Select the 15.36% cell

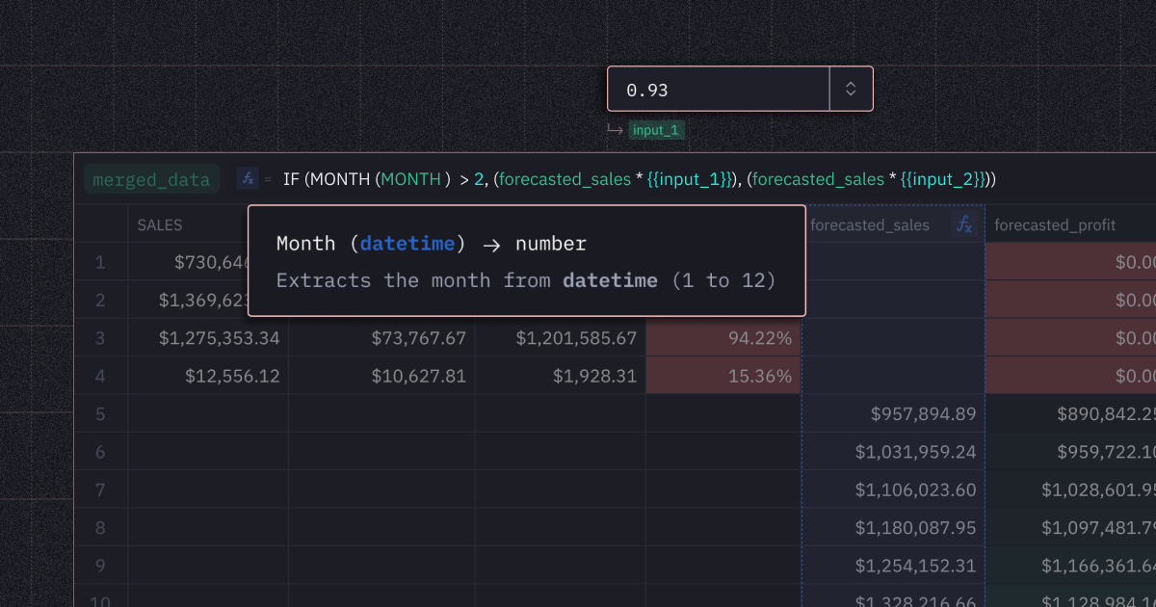(723, 376)
